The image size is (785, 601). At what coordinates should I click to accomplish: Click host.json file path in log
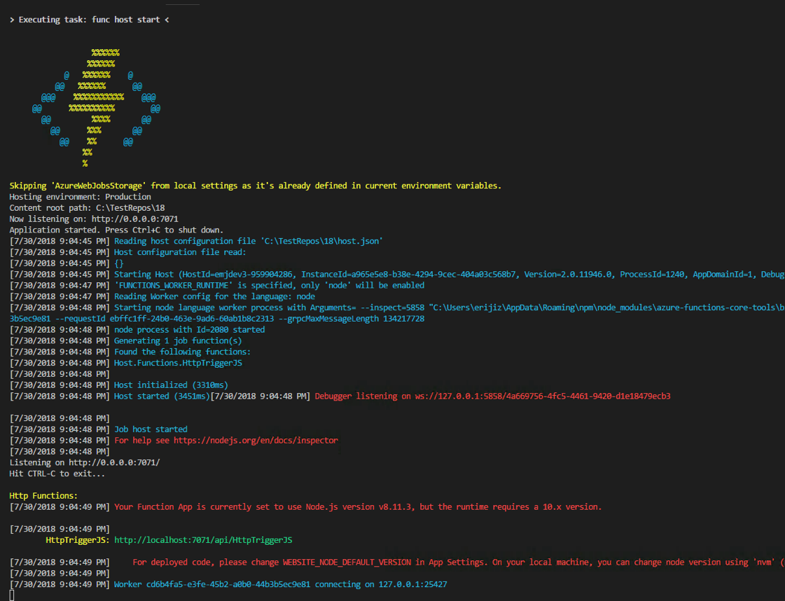coord(322,241)
